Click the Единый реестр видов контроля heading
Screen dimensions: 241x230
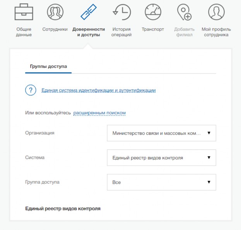click(63, 209)
